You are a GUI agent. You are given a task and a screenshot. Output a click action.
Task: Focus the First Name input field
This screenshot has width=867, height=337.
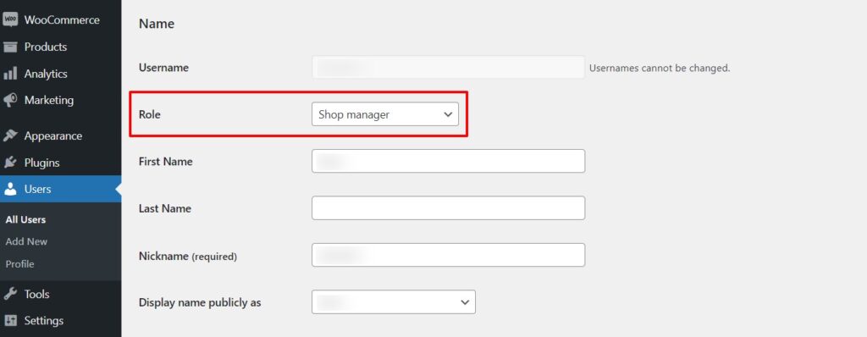(x=448, y=161)
